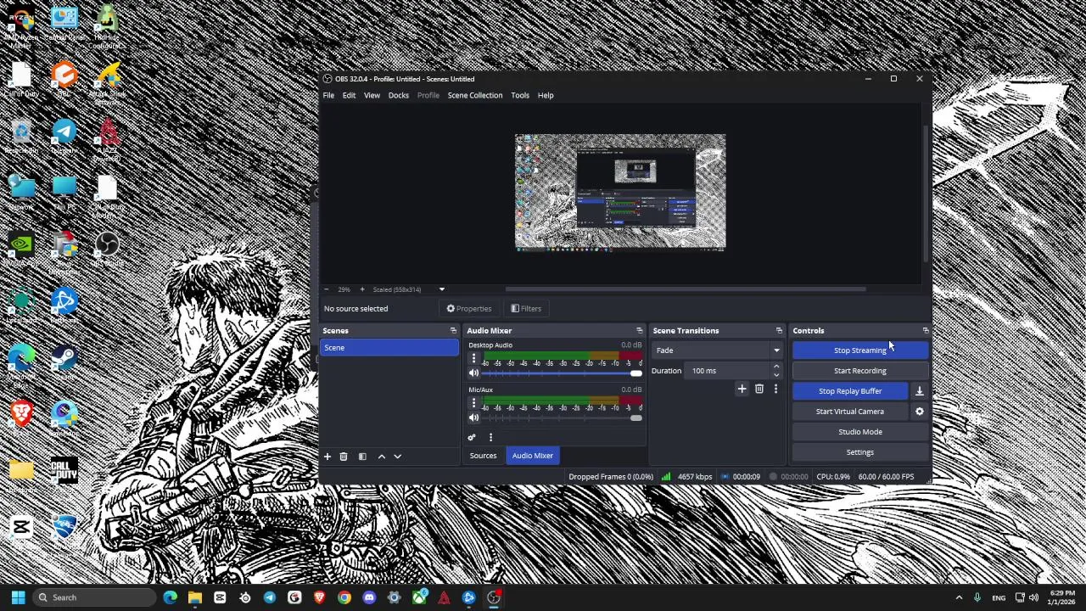Open OBS Studio desktop shortcut
This screenshot has width=1086, height=611.
pos(107,249)
